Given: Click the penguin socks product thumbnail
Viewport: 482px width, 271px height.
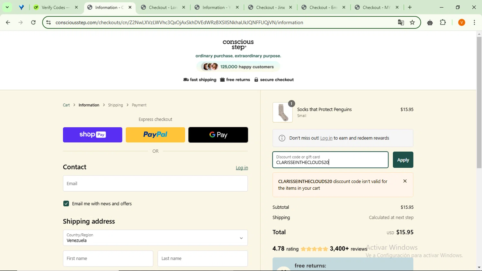Looking at the screenshot, I should tap(282, 113).
